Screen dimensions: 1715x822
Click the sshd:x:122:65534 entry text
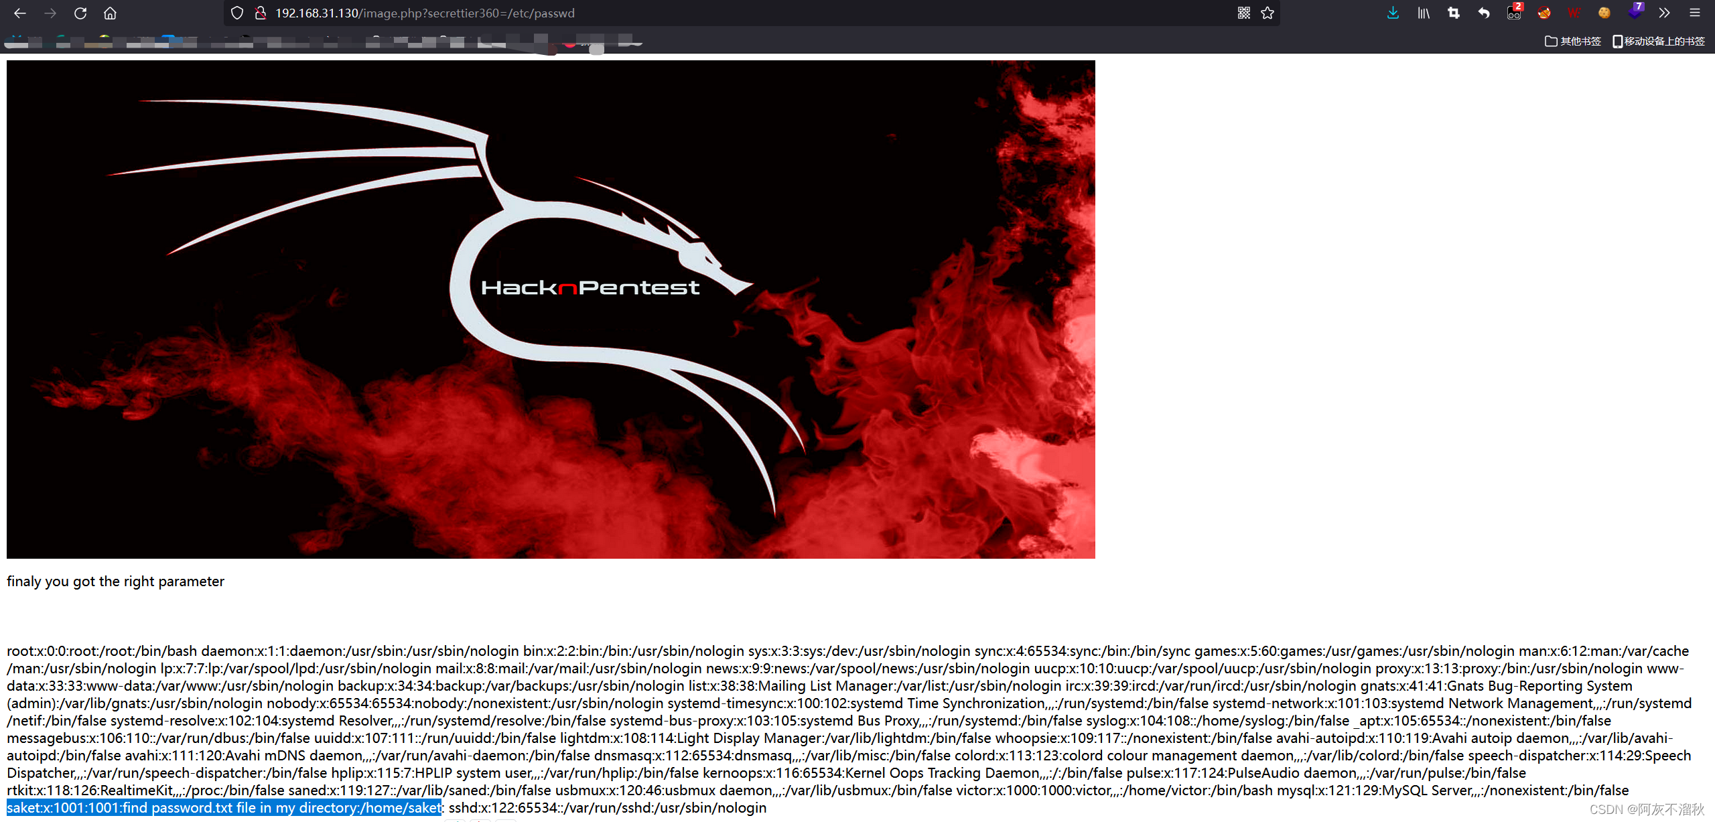(x=608, y=808)
